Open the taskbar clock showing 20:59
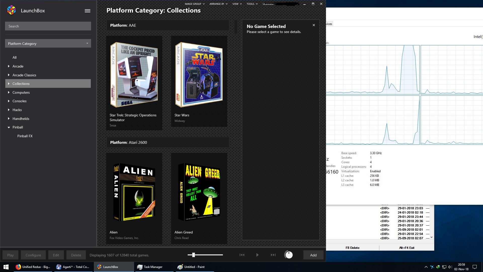 tap(461, 267)
